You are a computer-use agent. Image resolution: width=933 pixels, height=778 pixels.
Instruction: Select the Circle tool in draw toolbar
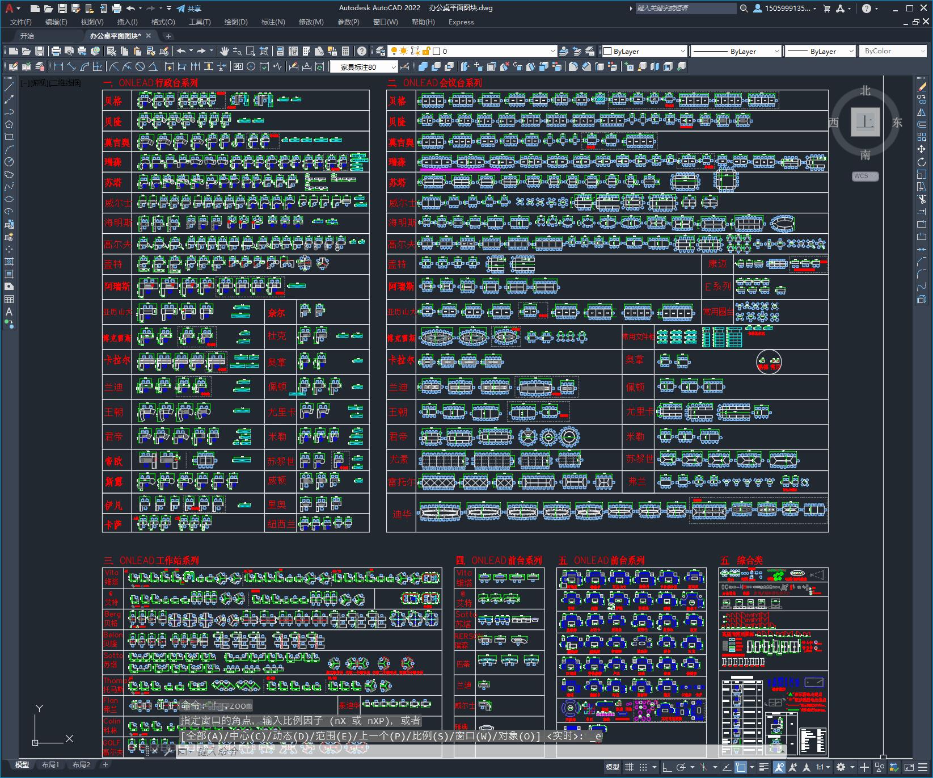9,162
